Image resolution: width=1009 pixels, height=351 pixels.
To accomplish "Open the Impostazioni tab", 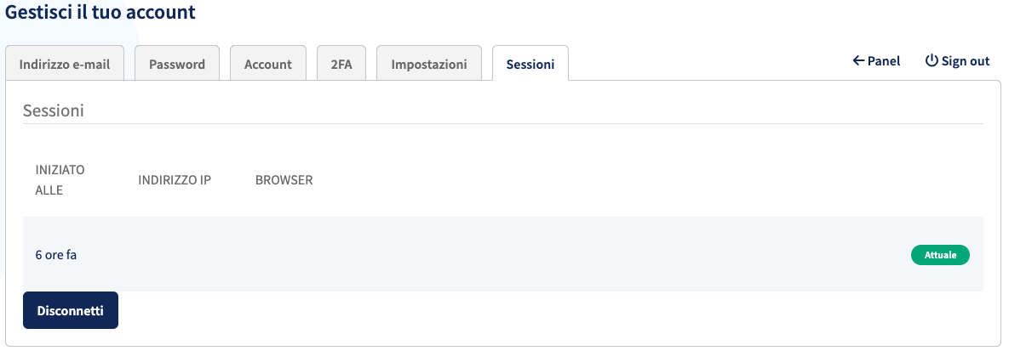I will (429, 65).
